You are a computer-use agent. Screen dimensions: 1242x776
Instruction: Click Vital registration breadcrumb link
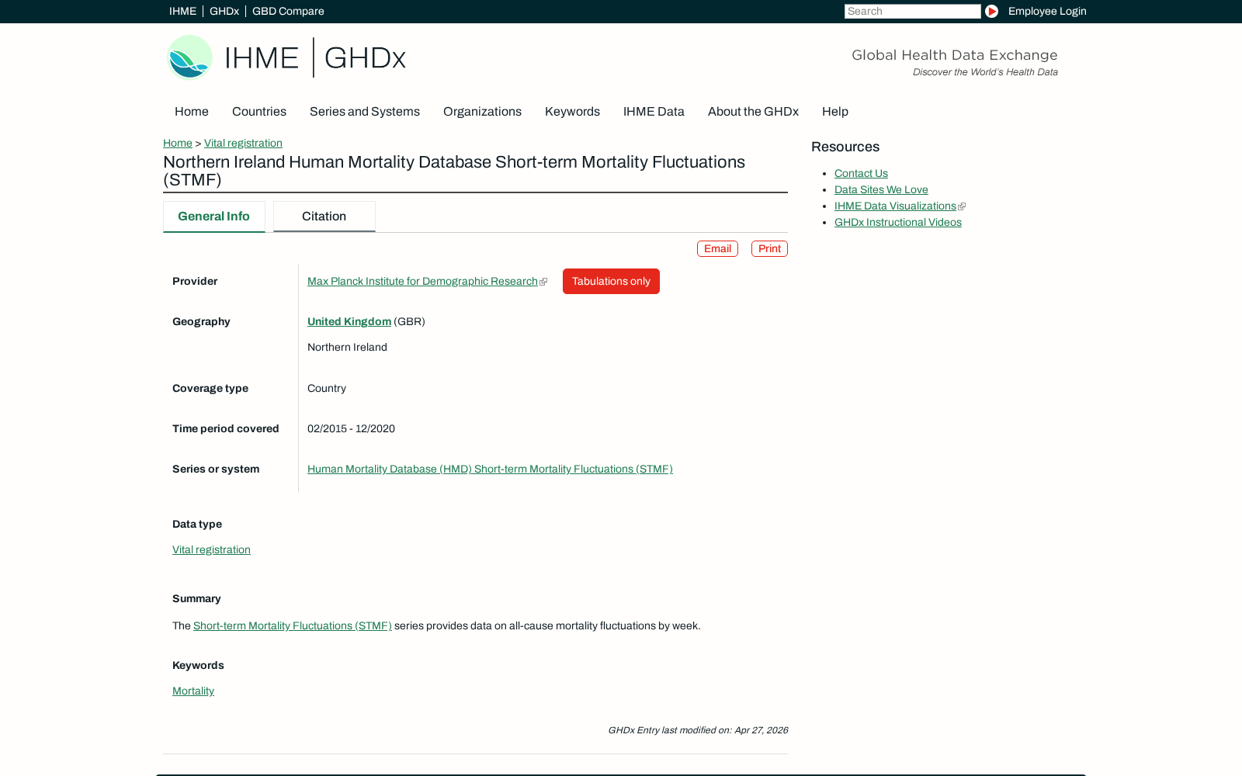point(243,143)
